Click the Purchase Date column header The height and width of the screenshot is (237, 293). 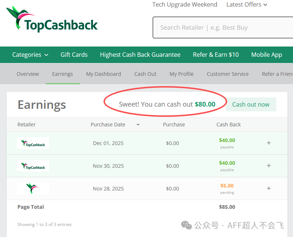pos(108,125)
